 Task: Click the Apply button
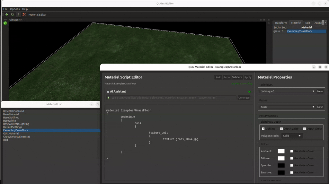tap(248, 77)
